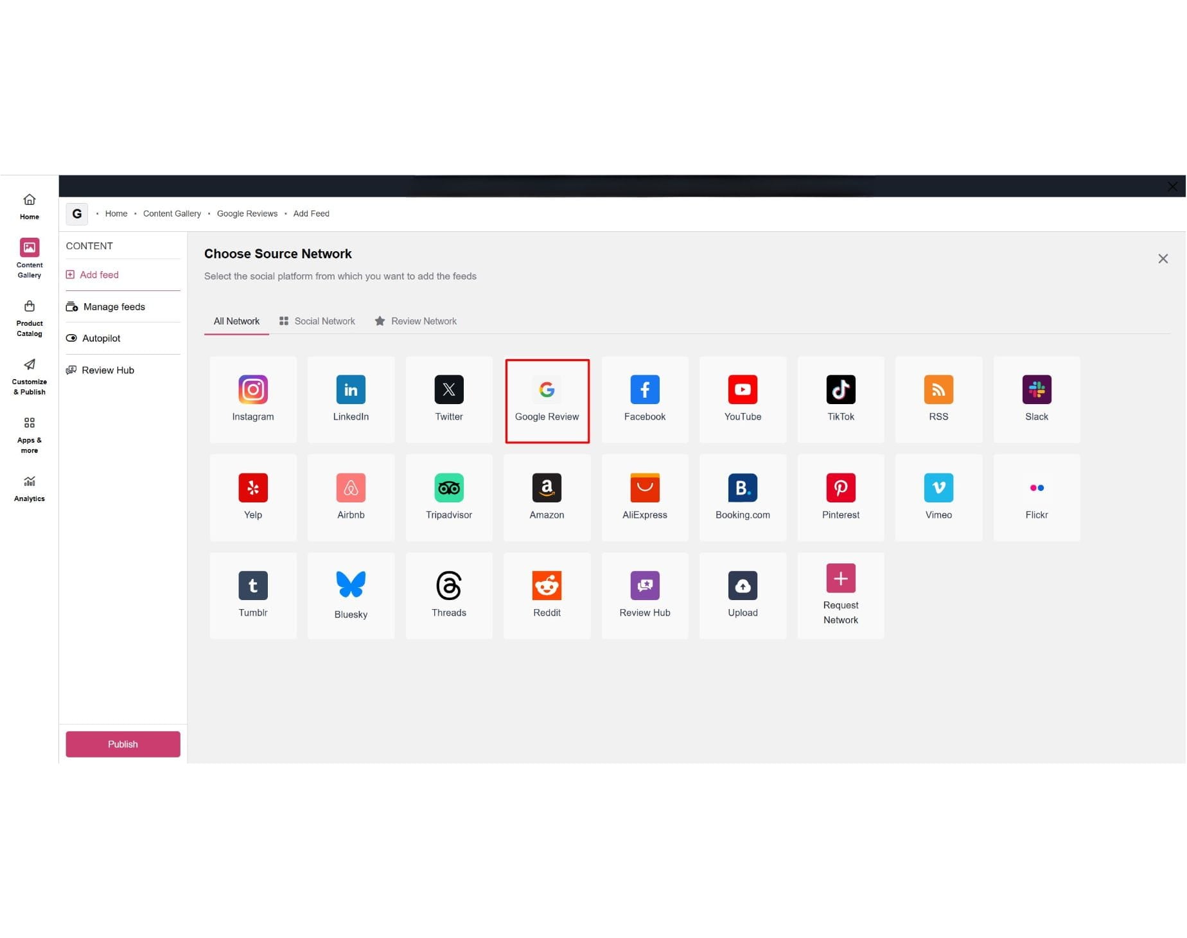Close the Choose Source Network panel
Image resolution: width=1187 pixels, height=938 pixels.
coord(1163,258)
